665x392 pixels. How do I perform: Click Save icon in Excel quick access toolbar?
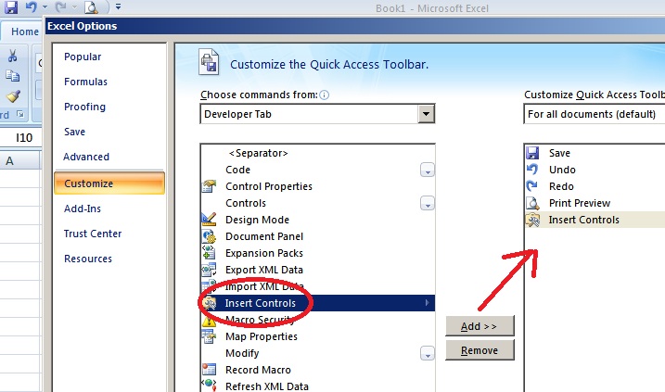[x=11, y=6]
